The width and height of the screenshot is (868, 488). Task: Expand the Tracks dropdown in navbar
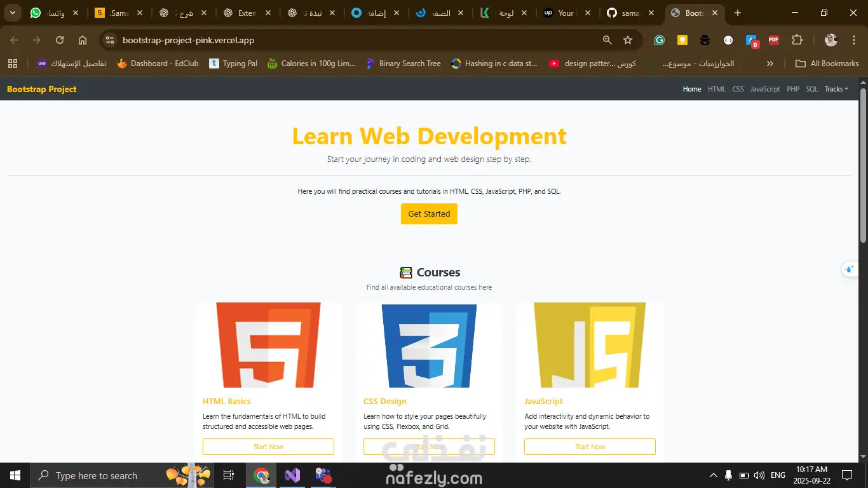coord(836,89)
